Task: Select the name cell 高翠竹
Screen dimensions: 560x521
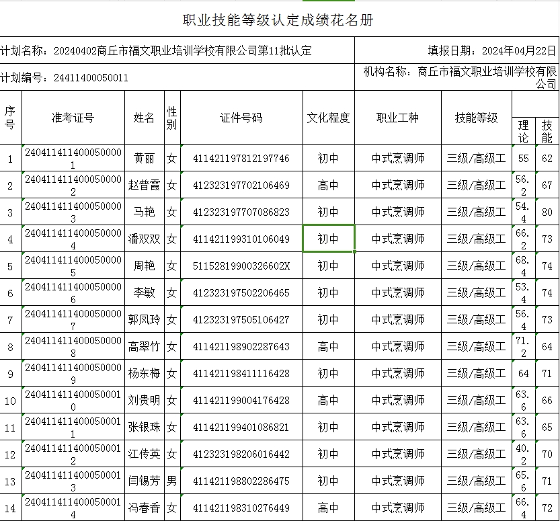Action: (x=145, y=346)
